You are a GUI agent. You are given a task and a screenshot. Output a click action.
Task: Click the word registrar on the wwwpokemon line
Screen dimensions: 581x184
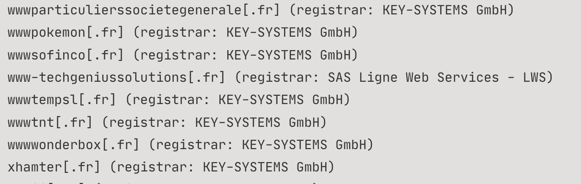point(178,33)
